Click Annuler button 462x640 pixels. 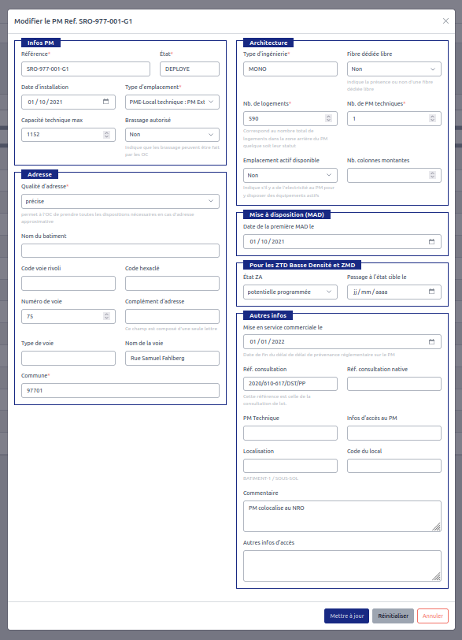pos(433,616)
